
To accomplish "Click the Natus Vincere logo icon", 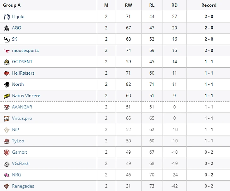I will [x=7, y=96].
